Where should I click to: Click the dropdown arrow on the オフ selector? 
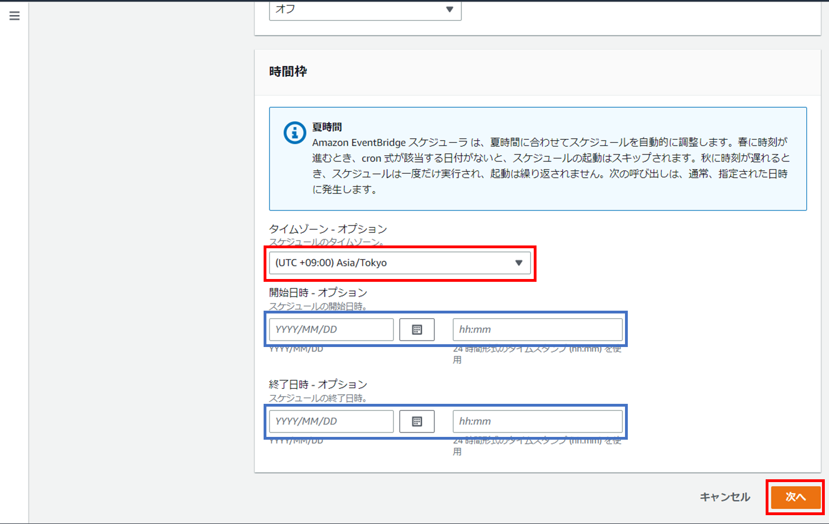coord(448,8)
